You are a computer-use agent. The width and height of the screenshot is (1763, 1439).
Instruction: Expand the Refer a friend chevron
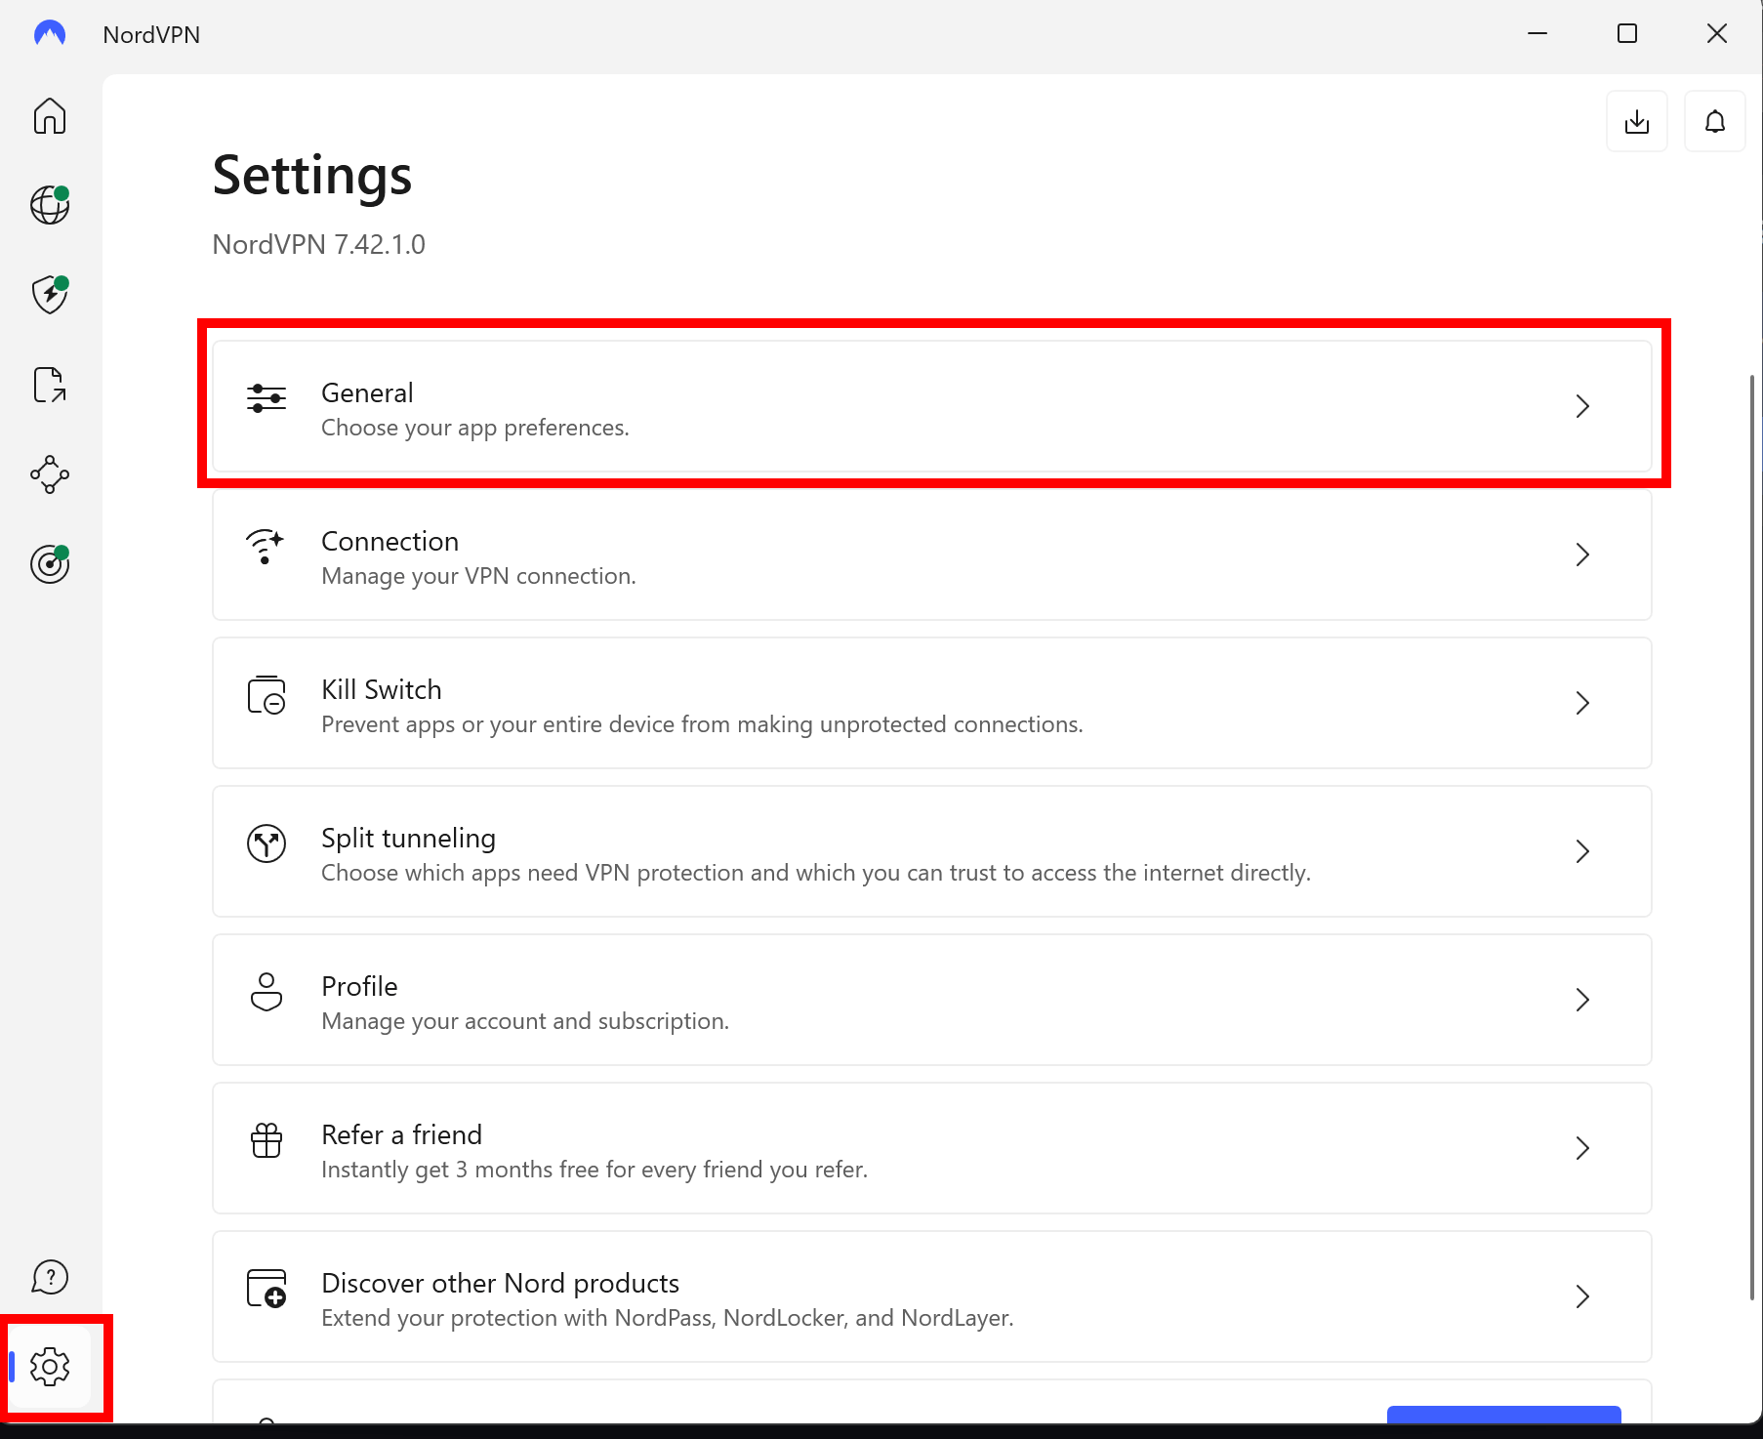click(x=1582, y=1148)
